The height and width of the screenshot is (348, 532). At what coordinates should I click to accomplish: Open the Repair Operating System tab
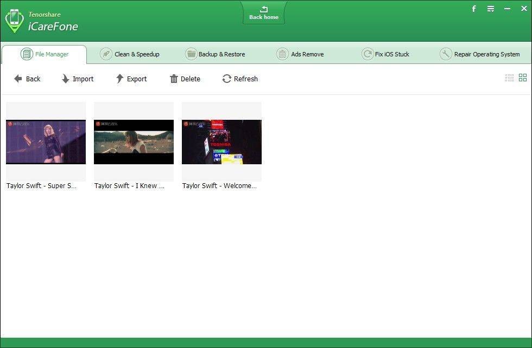point(479,54)
